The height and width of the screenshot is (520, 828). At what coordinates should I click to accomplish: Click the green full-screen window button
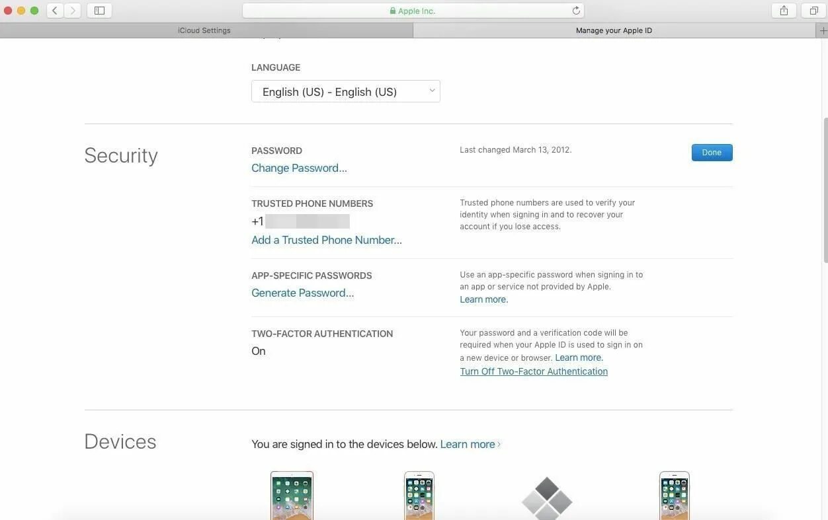pos(34,11)
